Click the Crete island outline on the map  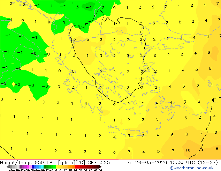pyautogui.click(x=128, y=131)
